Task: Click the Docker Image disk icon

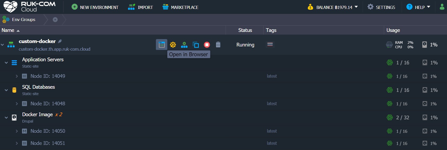Action: (x=14, y=118)
